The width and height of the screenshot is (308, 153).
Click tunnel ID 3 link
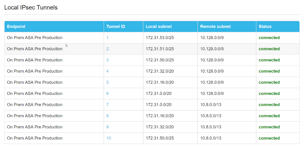click(107, 60)
